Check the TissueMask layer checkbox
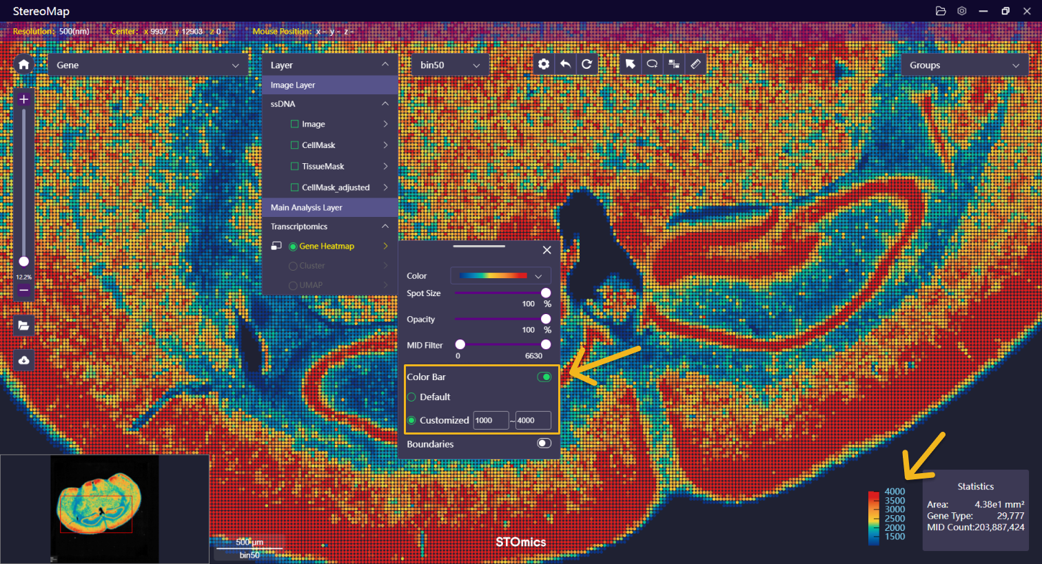 pyautogui.click(x=295, y=167)
